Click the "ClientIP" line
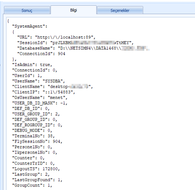Screen dimensions: 195x190 [44, 92]
